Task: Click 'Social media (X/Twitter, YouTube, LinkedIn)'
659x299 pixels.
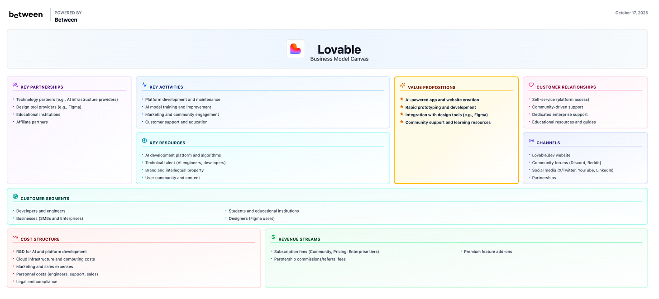Action: [573, 170]
